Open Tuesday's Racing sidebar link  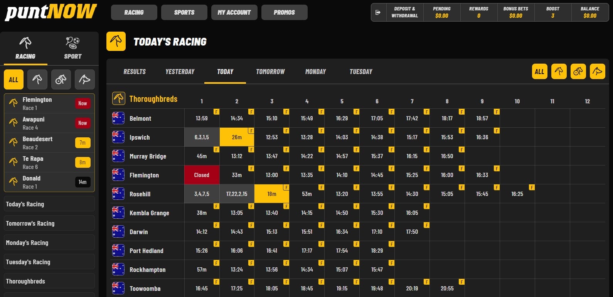(49, 262)
